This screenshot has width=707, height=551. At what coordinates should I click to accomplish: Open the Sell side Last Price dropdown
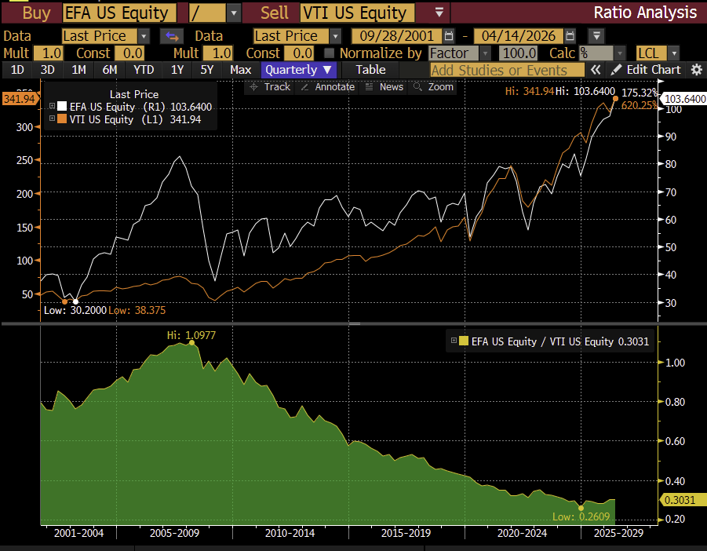point(336,36)
